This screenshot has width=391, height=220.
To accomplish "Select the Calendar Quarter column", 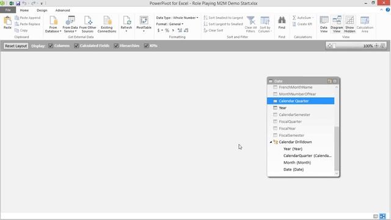I will tap(301, 101).
